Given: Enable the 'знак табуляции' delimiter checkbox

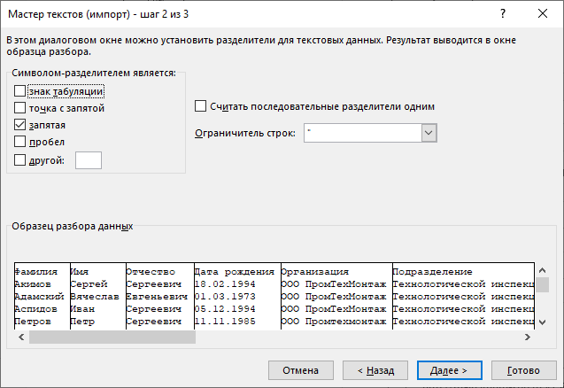Looking at the screenshot, I should [x=20, y=90].
